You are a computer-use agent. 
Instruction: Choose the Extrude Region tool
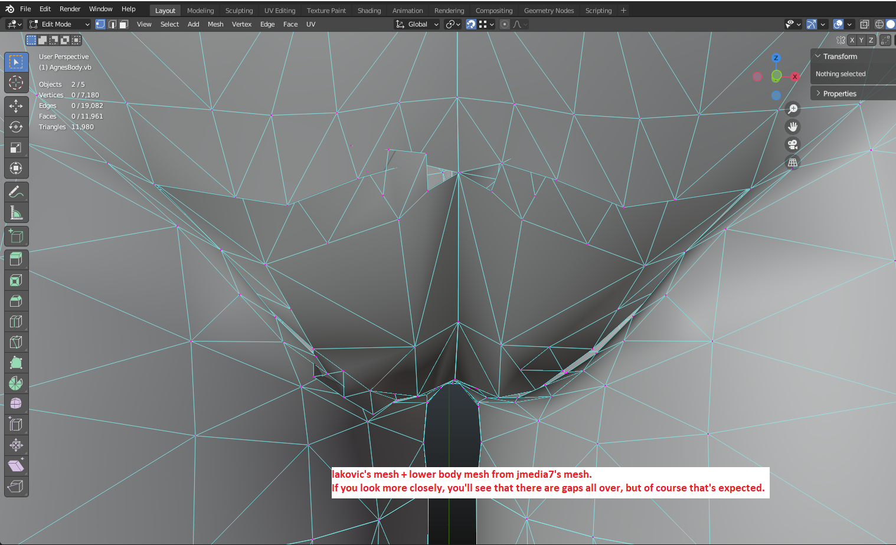click(16, 260)
